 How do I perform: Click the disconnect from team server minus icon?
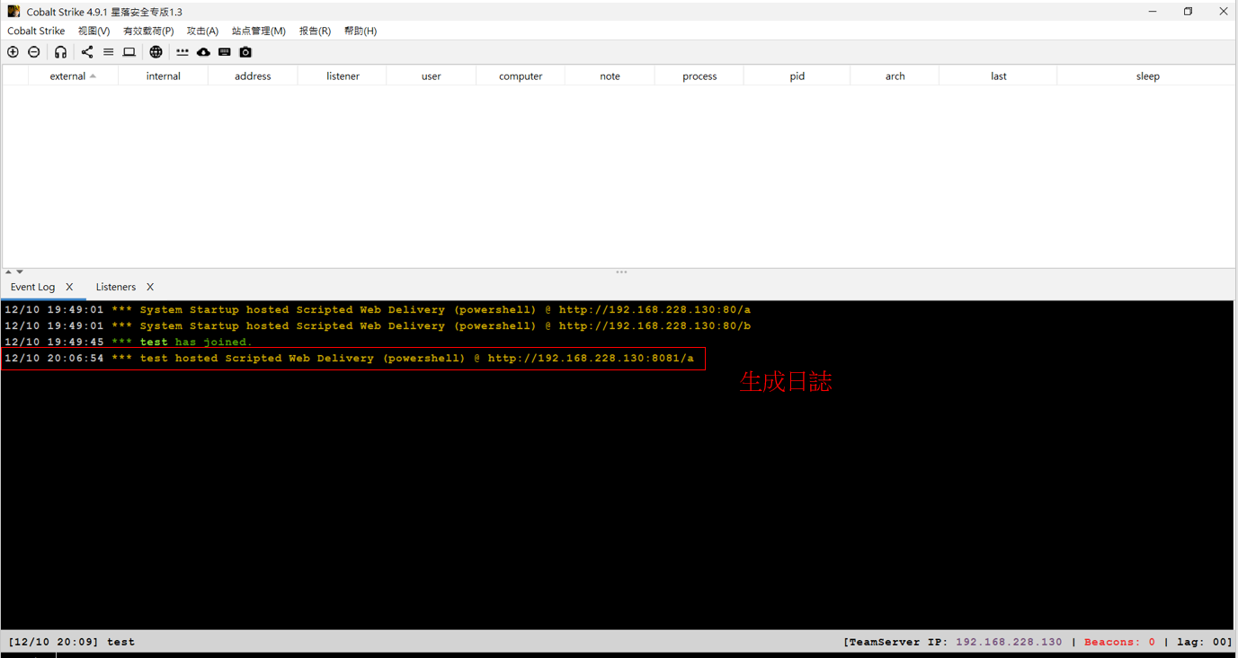point(34,52)
